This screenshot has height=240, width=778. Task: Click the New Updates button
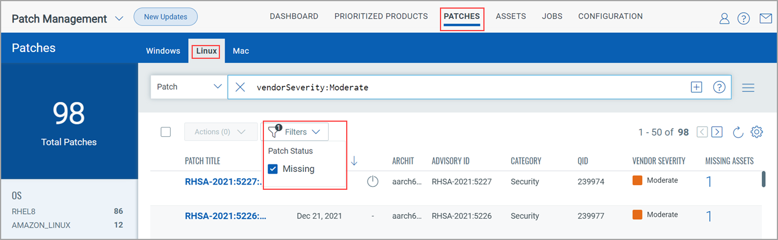pyautogui.click(x=166, y=17)
